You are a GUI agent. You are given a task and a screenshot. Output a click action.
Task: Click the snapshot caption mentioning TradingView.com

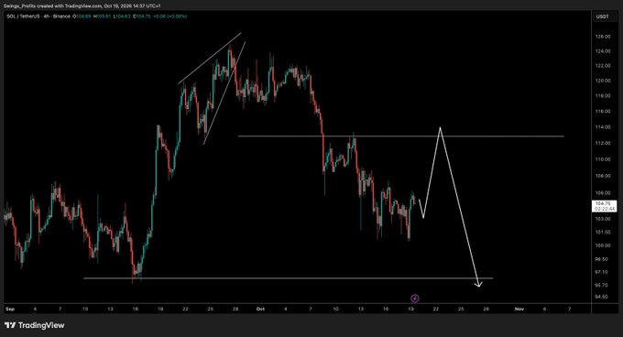click(82, 6)
